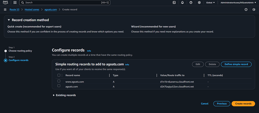Screen dimensions: 259x113
Task: Expand the Existing records section
Action: tap(54, 95)
